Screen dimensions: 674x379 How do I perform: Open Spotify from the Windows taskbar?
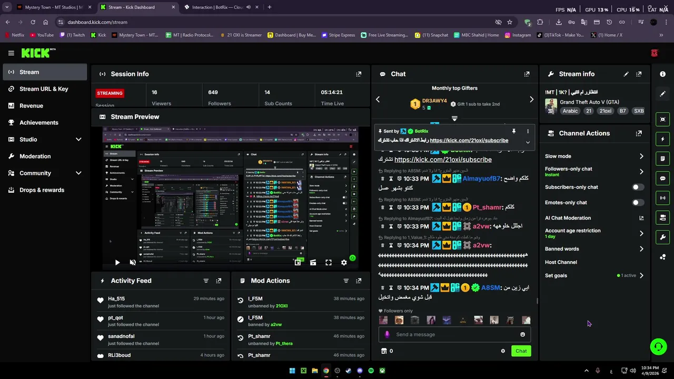371,371
